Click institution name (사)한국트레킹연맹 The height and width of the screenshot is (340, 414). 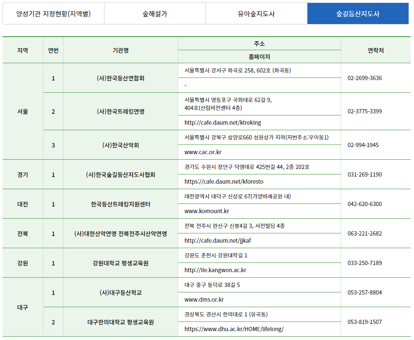tap(120, 112)
